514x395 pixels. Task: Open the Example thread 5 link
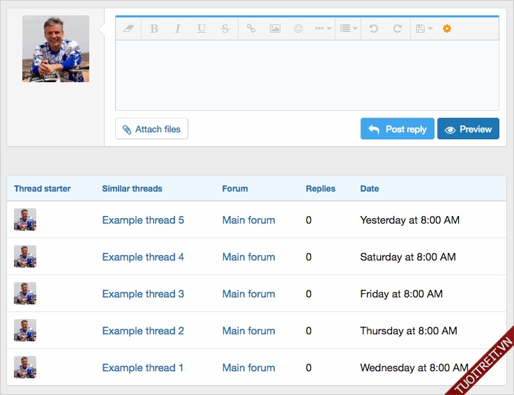[x=143, y=220]
